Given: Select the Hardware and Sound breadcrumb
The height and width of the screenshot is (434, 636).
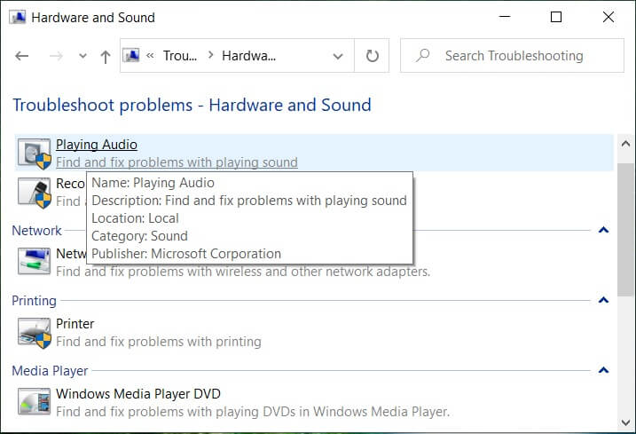Looking at the screenshot, I should [x=249, y=56].
